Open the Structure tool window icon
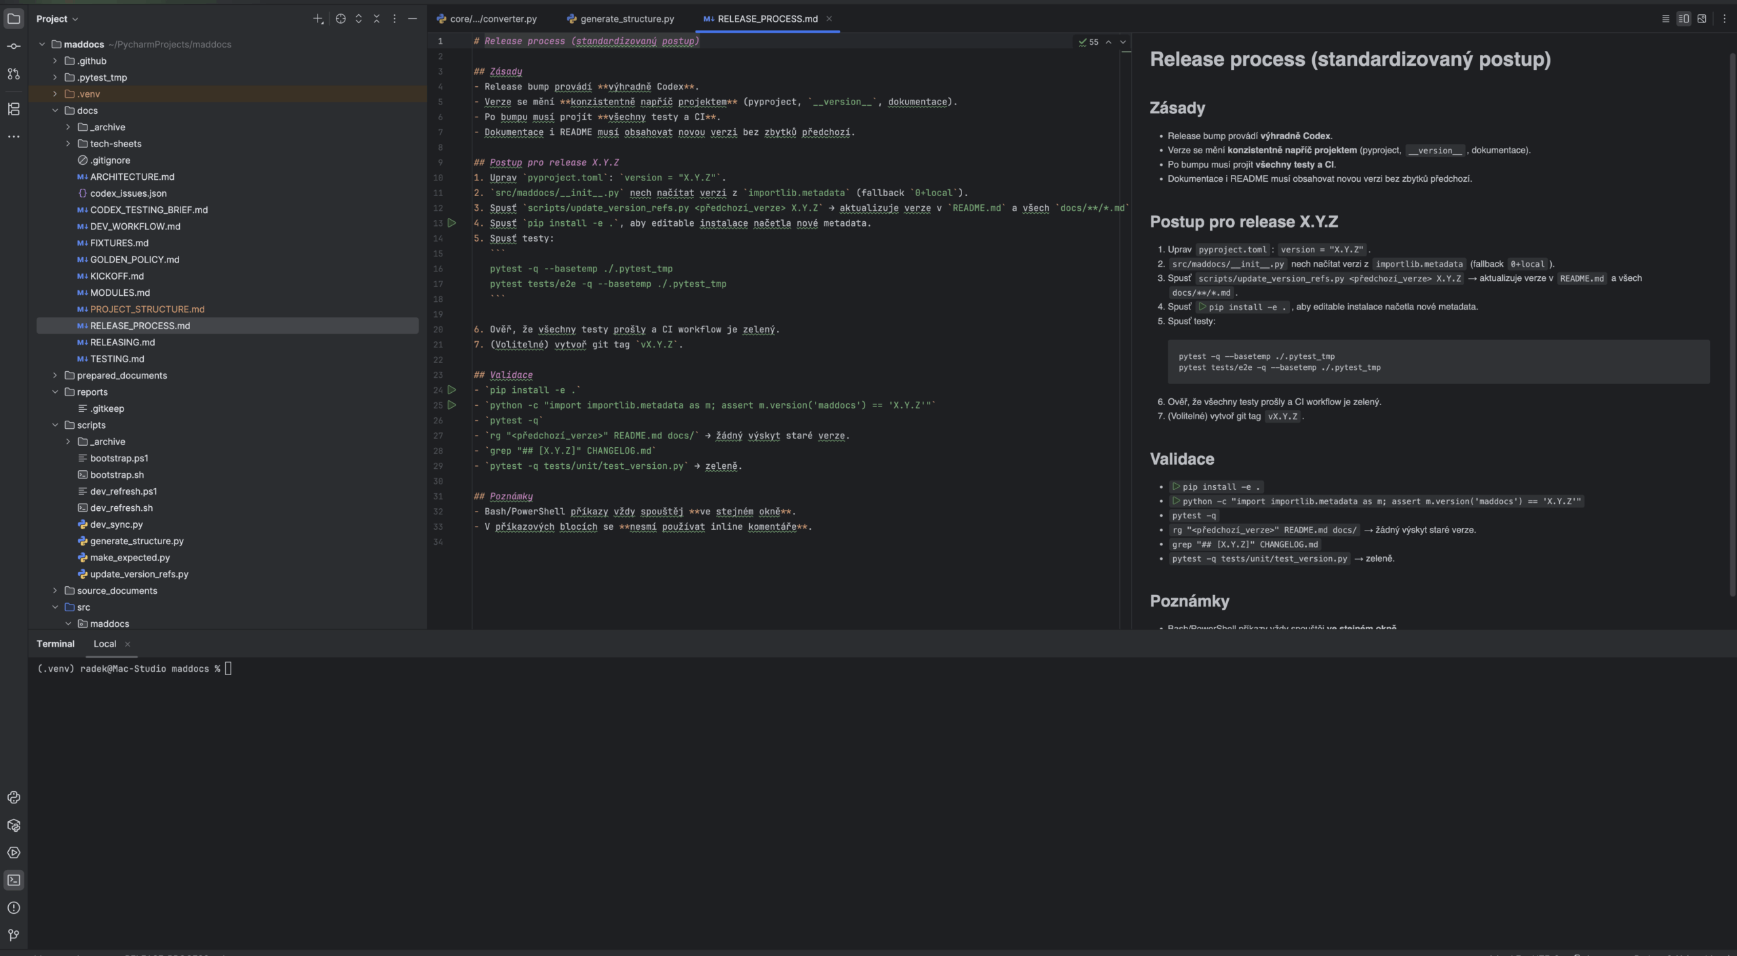This screenshot has height=956, width=1737. tap(14, 109)
